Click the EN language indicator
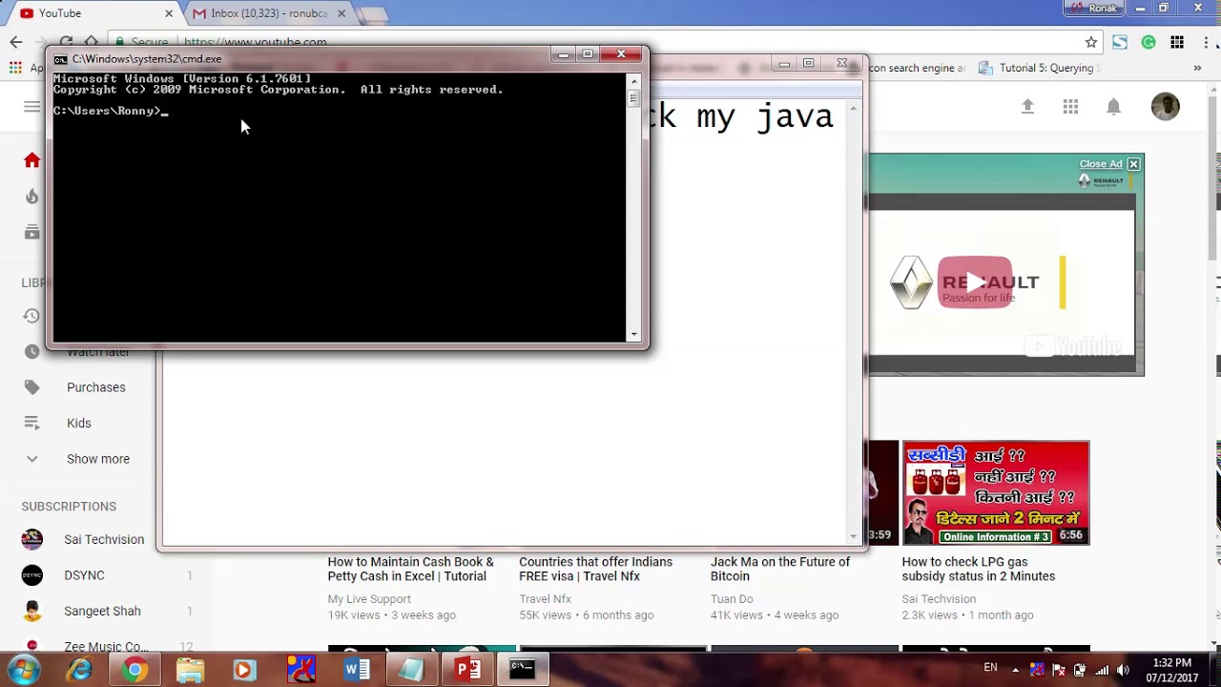1221x687 pixels. [x=990, y=668]
